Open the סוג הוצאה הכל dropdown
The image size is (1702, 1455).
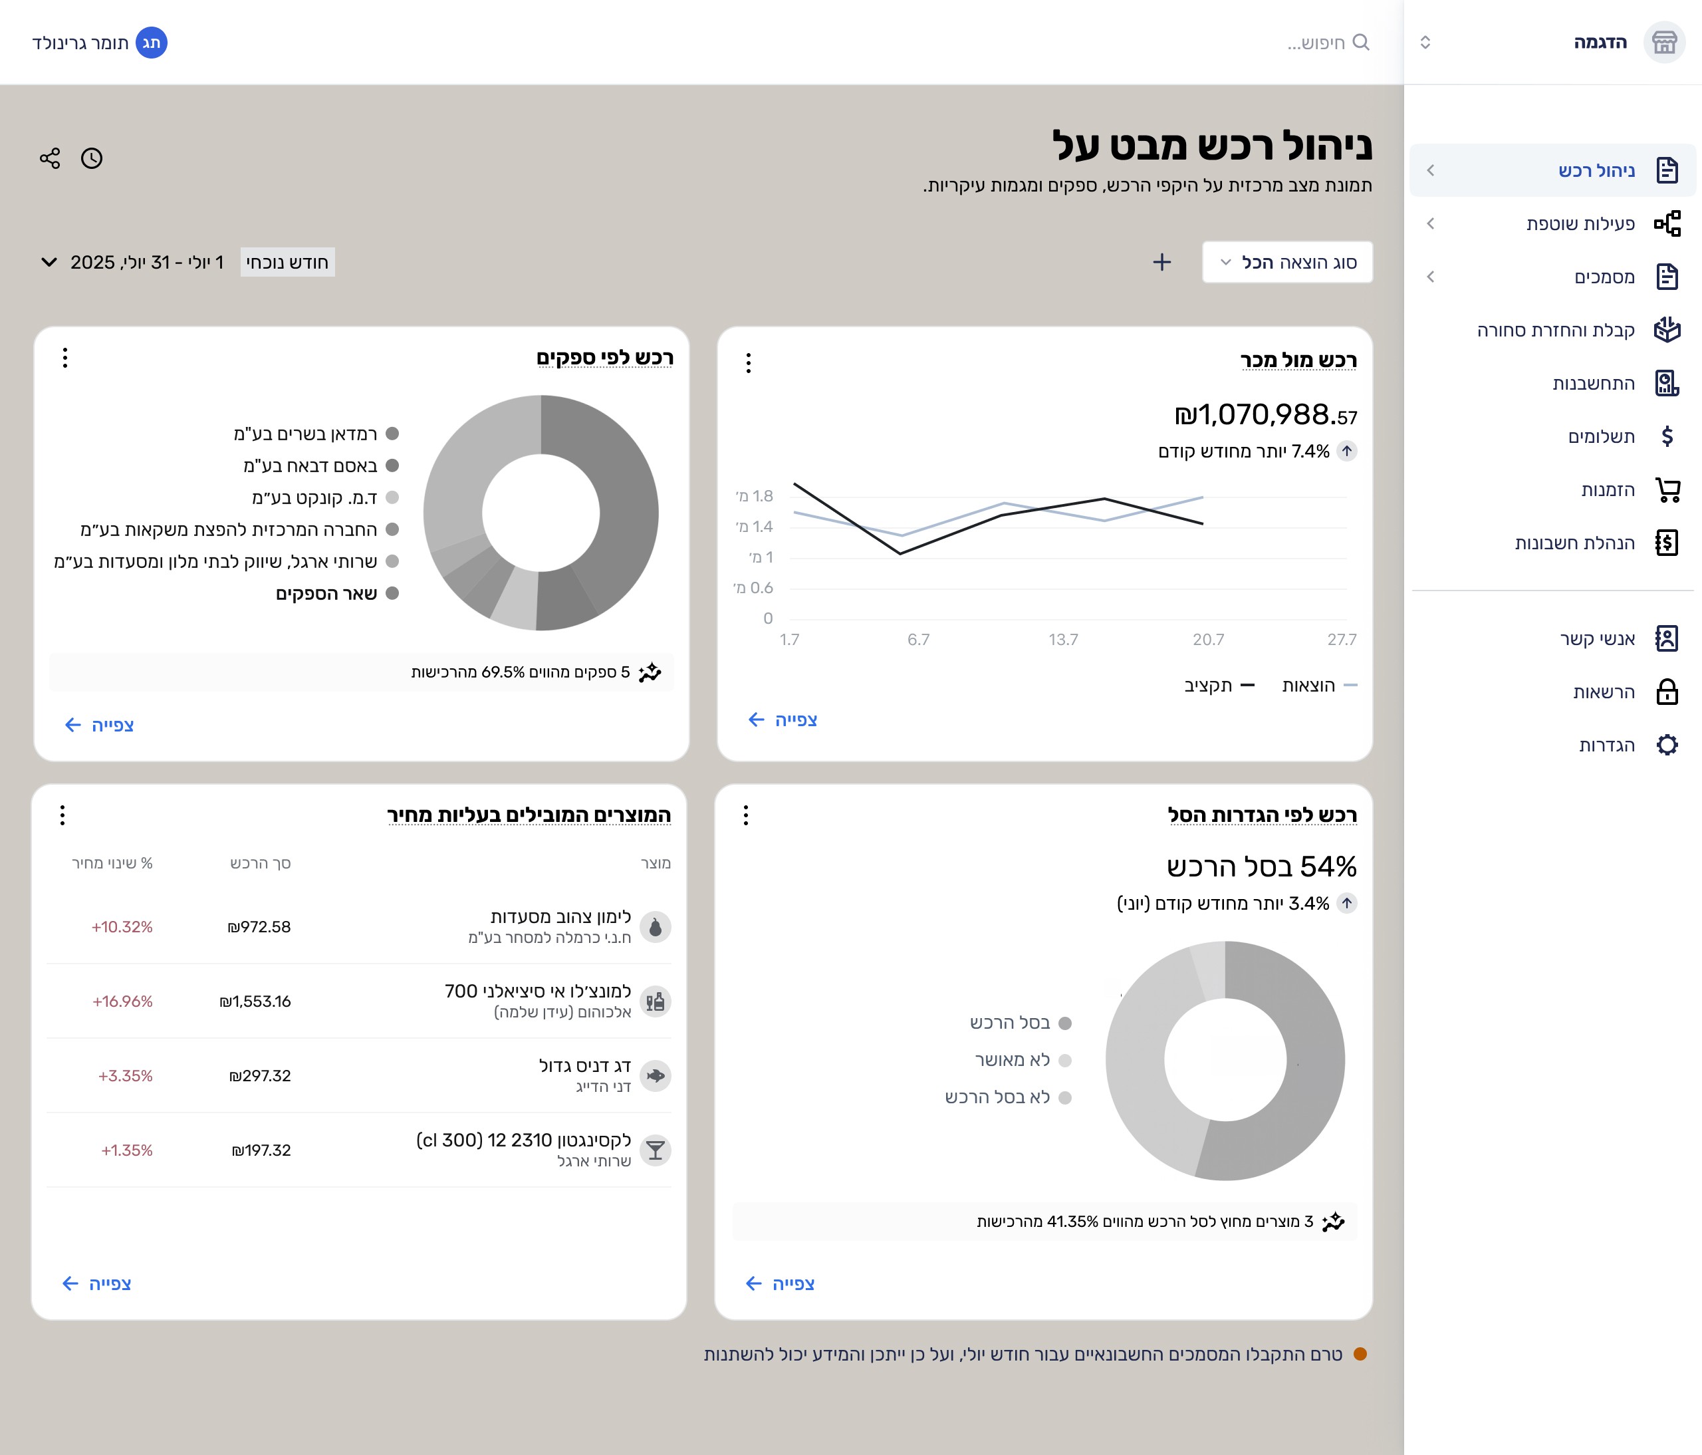(1286, 263)
